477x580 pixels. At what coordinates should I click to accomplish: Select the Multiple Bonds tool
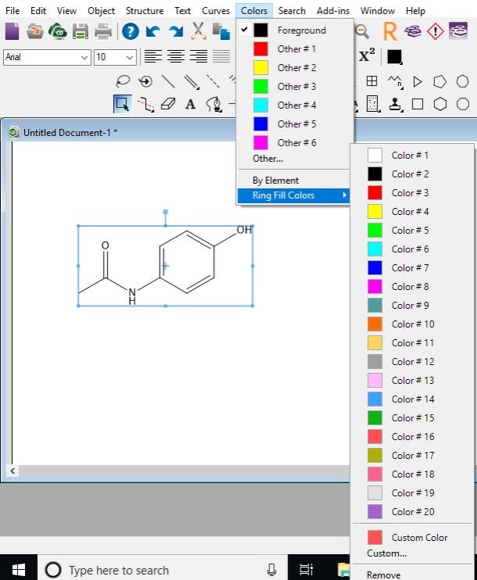click(x=191, y=82)
